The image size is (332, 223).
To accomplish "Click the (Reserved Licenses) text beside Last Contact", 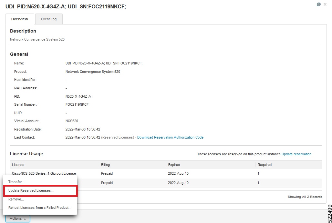I will pos(118,137).
